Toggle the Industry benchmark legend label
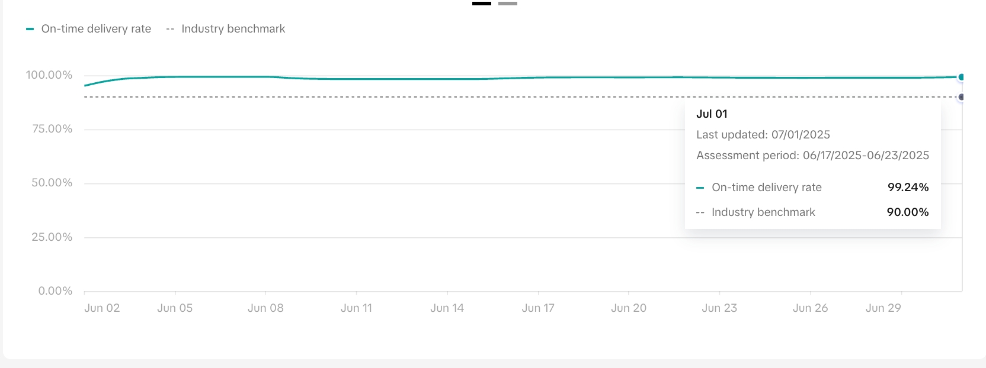Viewport: 986px width, 368px height. 233,29
